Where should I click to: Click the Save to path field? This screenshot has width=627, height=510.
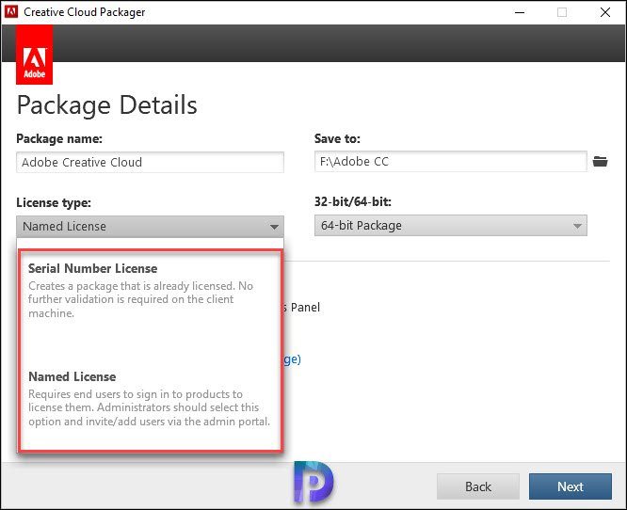point(451,162)
